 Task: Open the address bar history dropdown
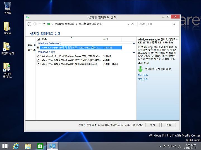128,24
